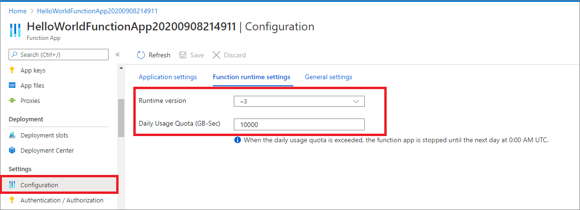Open the General settings tab

click(329, 77)
